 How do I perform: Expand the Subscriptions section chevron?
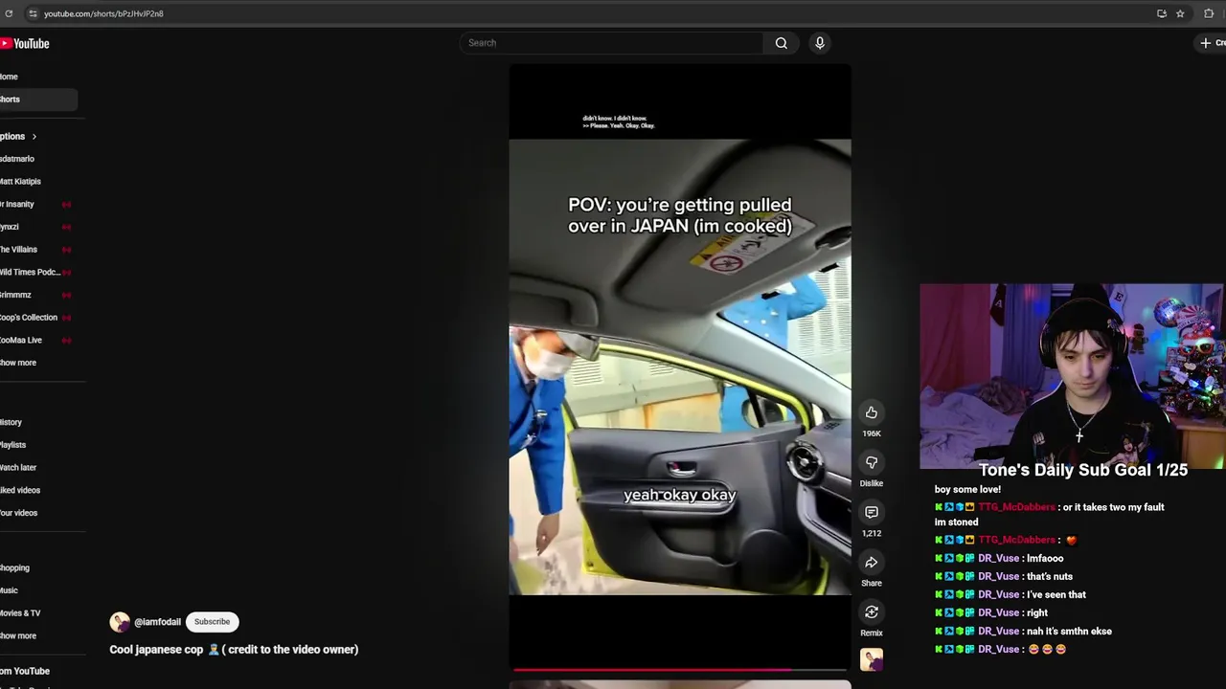coord(34,137)
